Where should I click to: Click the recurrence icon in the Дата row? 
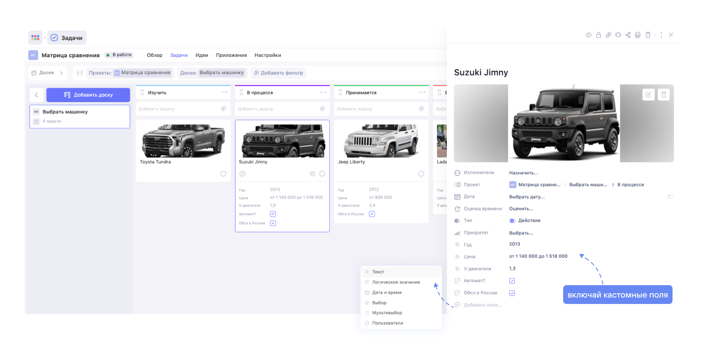(x=670, y=197)
